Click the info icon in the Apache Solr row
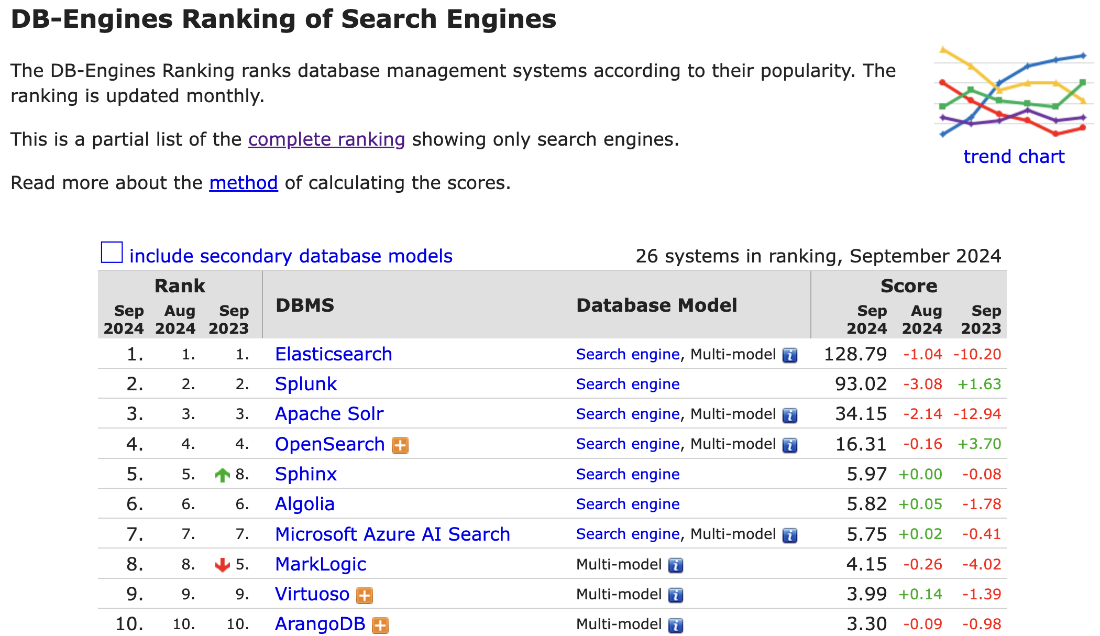The width and height of the screenshot is (1100, 636). (x=789, y=415)
